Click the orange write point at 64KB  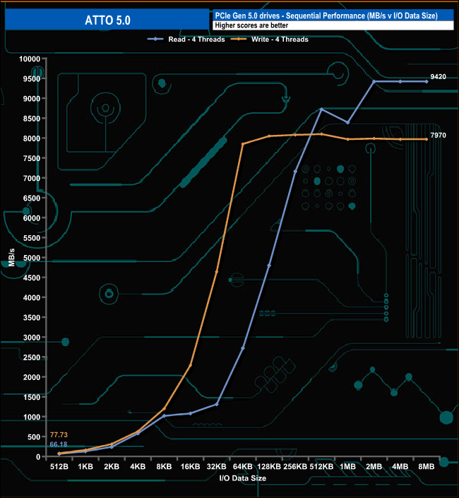pos(243,144)
